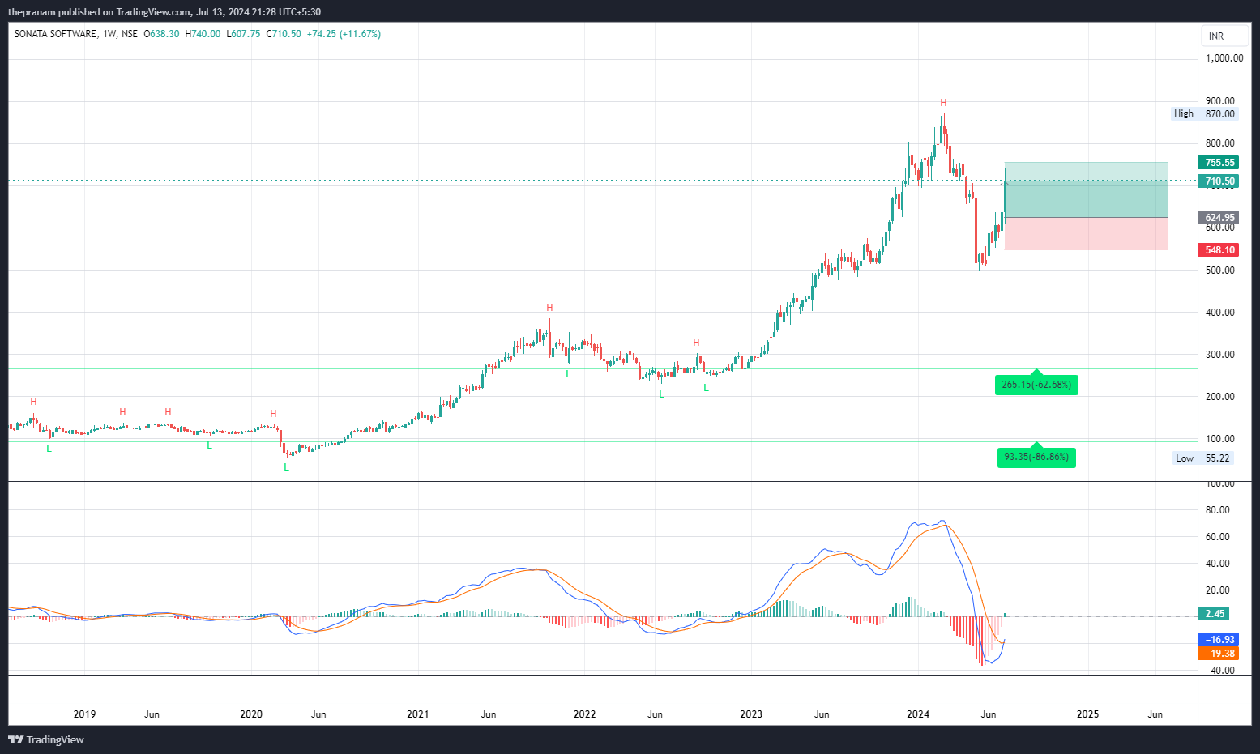Viewport: 1260px width, 754px height.
Task: Click the H marker above the 2024 peak
Action: (943, 103)
